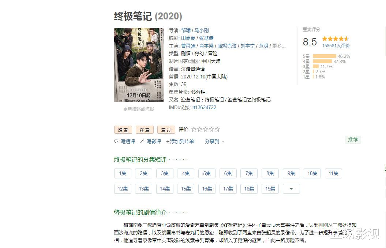Screen dimensions: 386x248
Task: Open the 19集 episode reviews
Action: pyautogui.click(x=270, y=189)
